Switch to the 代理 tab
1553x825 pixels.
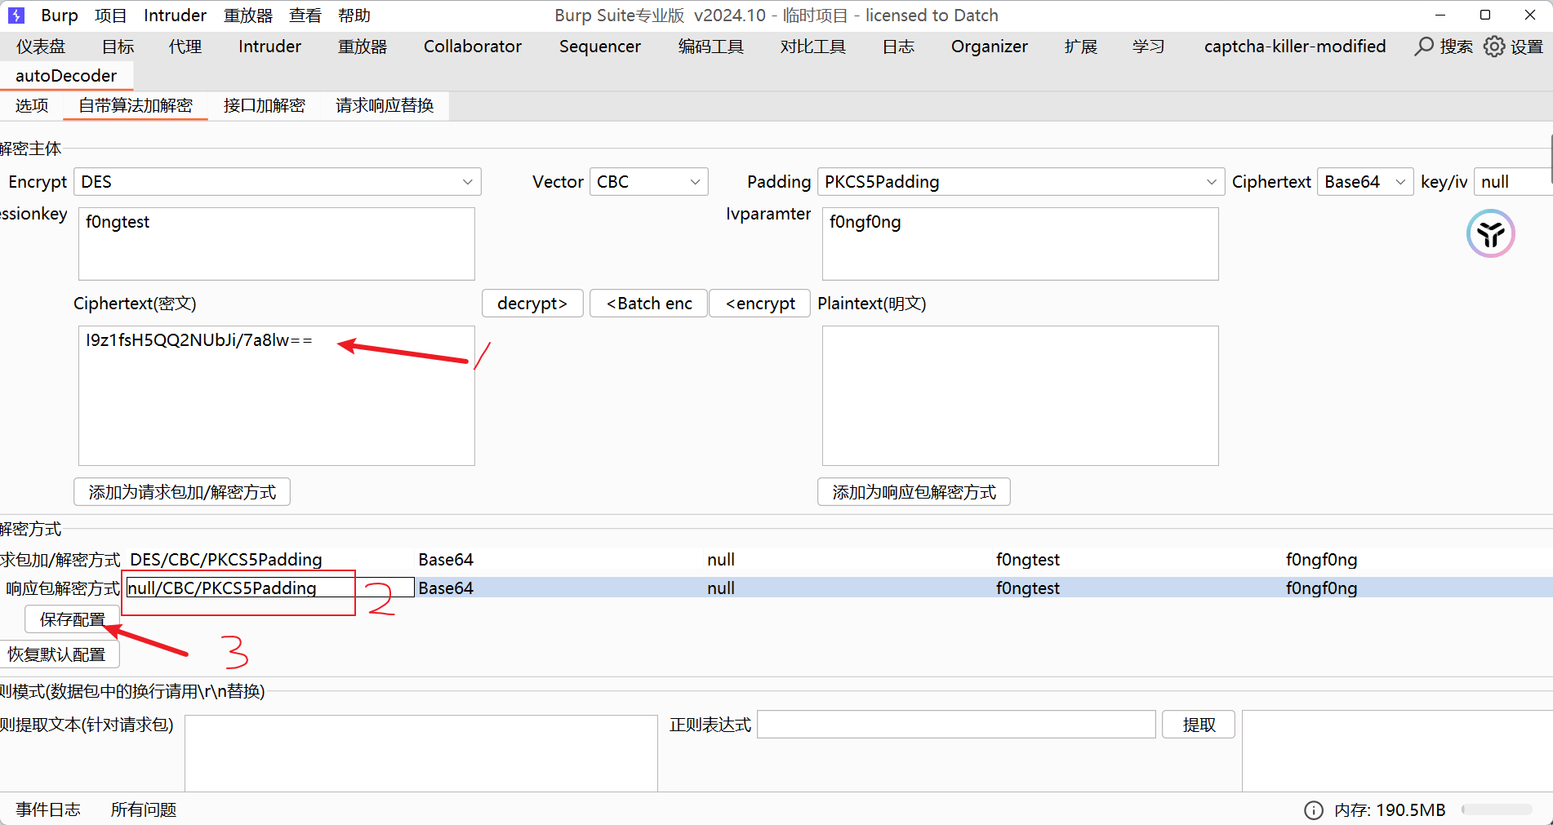coord(185,47)
